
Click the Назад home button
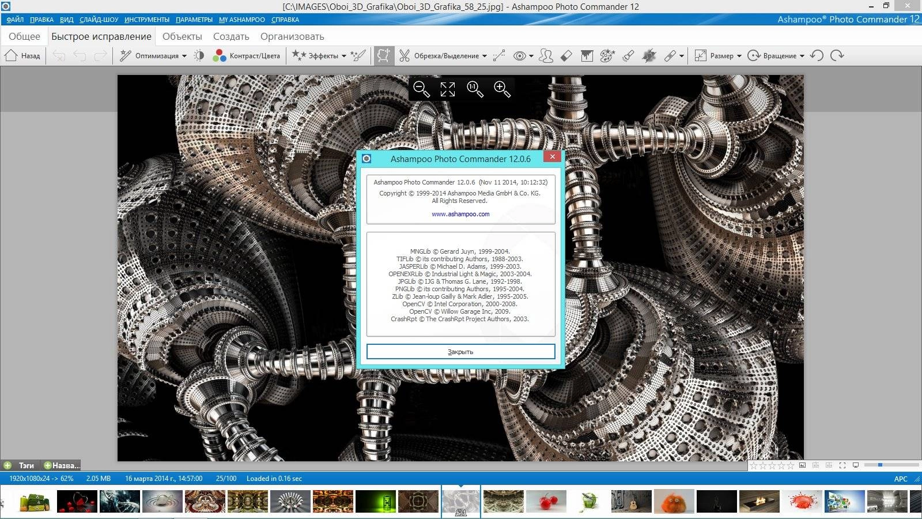22,56
